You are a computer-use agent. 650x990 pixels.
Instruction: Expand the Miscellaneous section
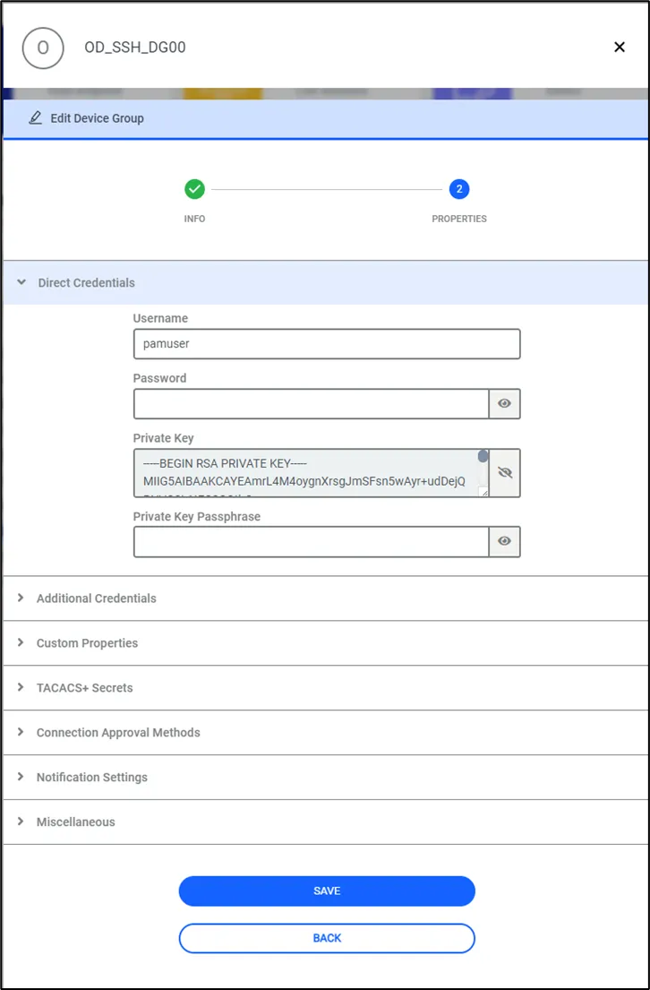click(326, 822)
